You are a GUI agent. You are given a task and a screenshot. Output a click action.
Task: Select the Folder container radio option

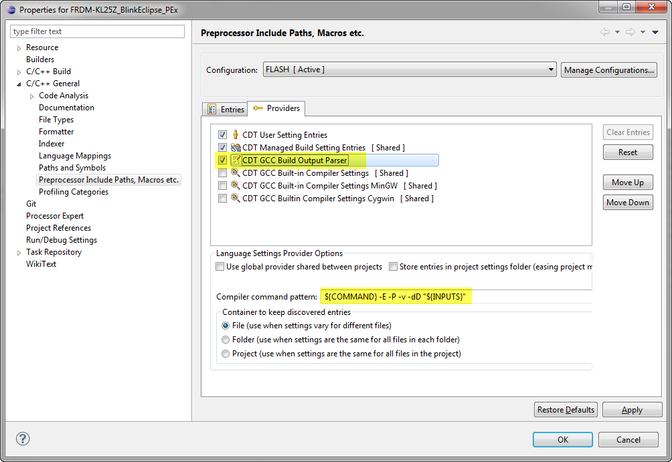click(x=226, y=340)
